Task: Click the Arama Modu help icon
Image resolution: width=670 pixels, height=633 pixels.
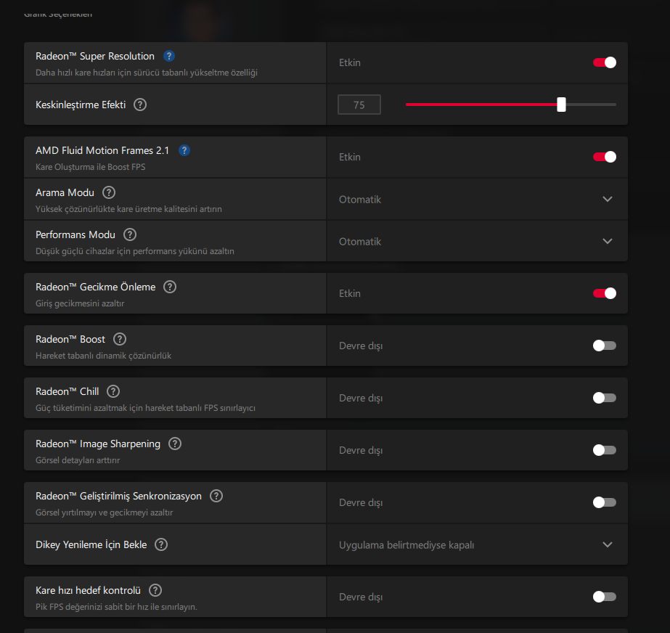Action: (109, 192)
